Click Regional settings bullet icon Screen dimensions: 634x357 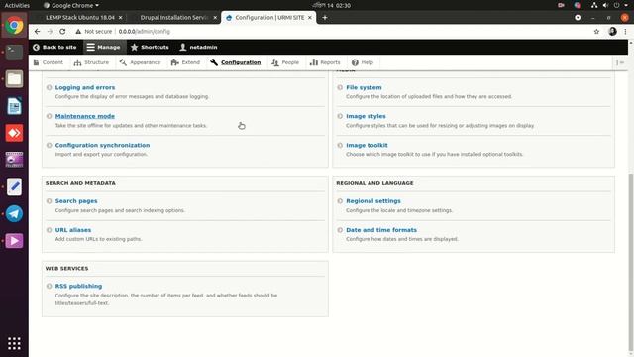click(x=340, y=201)
